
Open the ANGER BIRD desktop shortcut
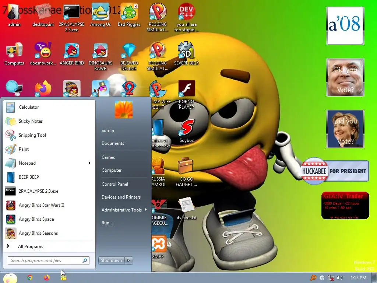(x=72, y=54)
